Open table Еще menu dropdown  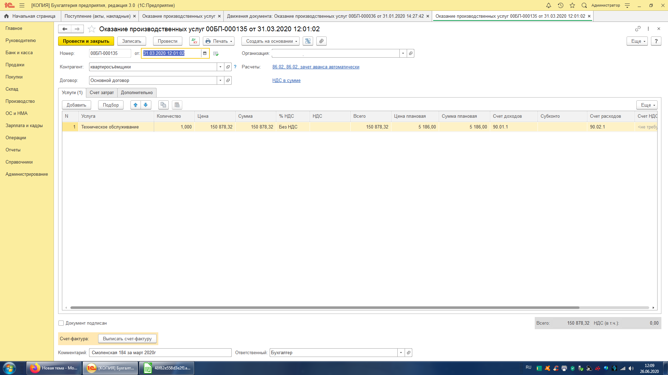coord(647,105)
